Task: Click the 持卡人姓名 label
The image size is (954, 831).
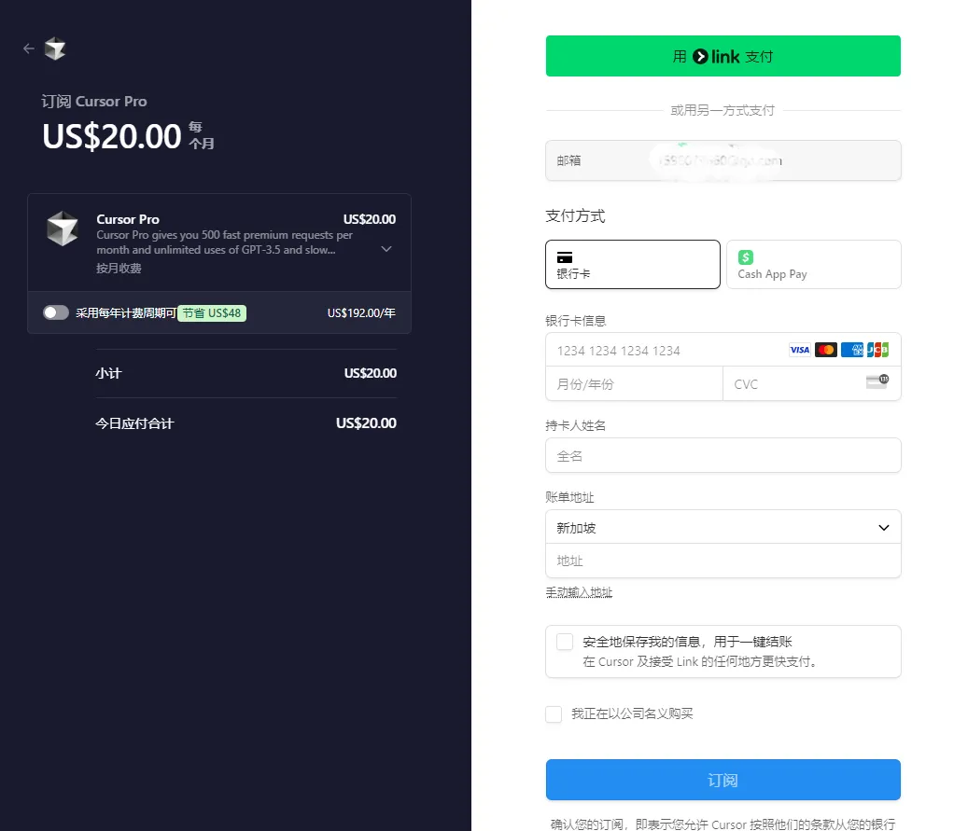Action: click(576, 425)
